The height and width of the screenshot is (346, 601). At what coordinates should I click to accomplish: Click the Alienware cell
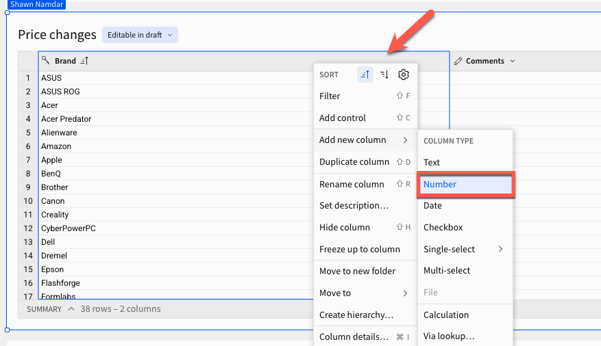pos(59,133)
